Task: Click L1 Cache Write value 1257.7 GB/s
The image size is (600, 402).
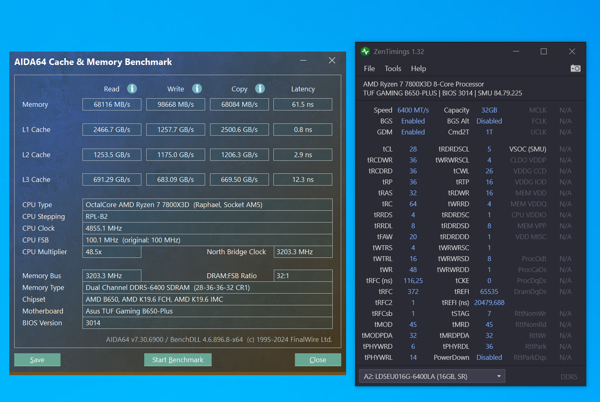Action: click(x=175, y=130)
